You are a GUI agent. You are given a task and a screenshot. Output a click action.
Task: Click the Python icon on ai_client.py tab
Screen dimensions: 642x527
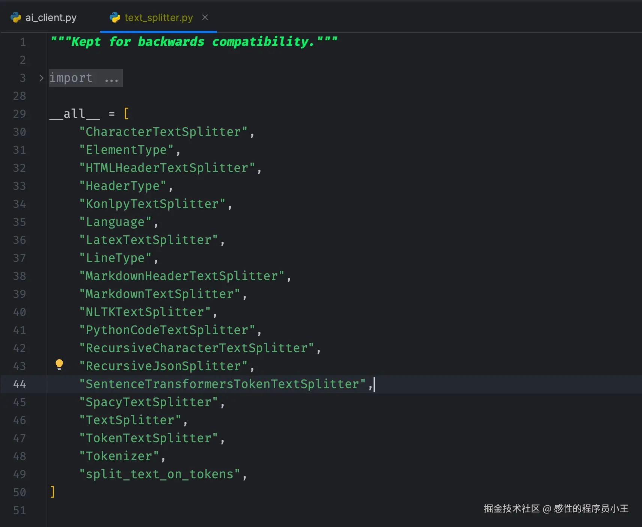pyautogui.click(x=16, y=18)
